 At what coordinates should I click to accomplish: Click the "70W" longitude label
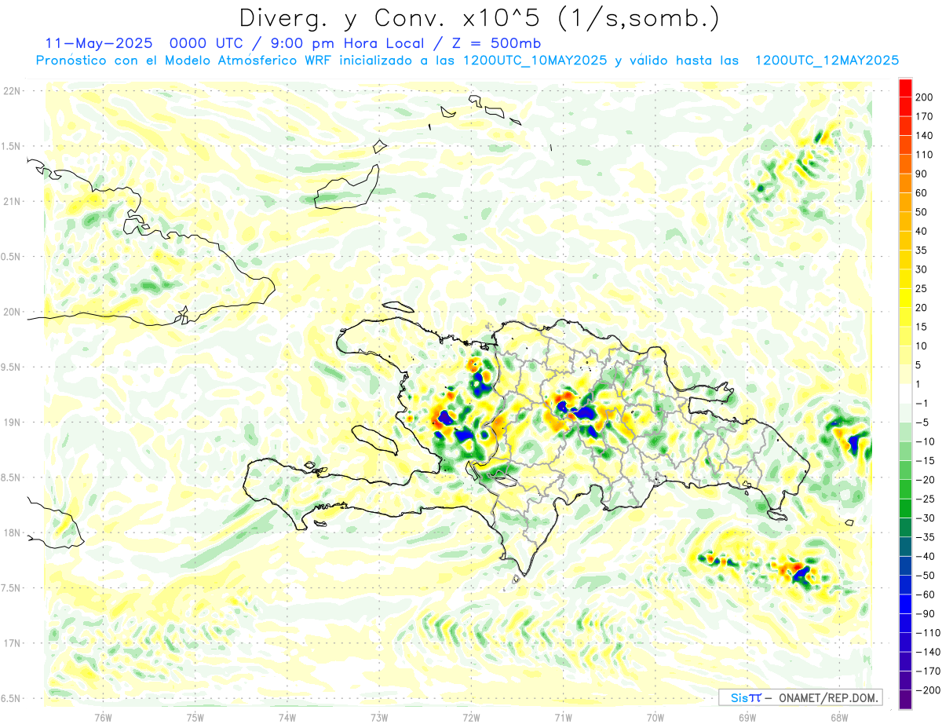(655, 717)
